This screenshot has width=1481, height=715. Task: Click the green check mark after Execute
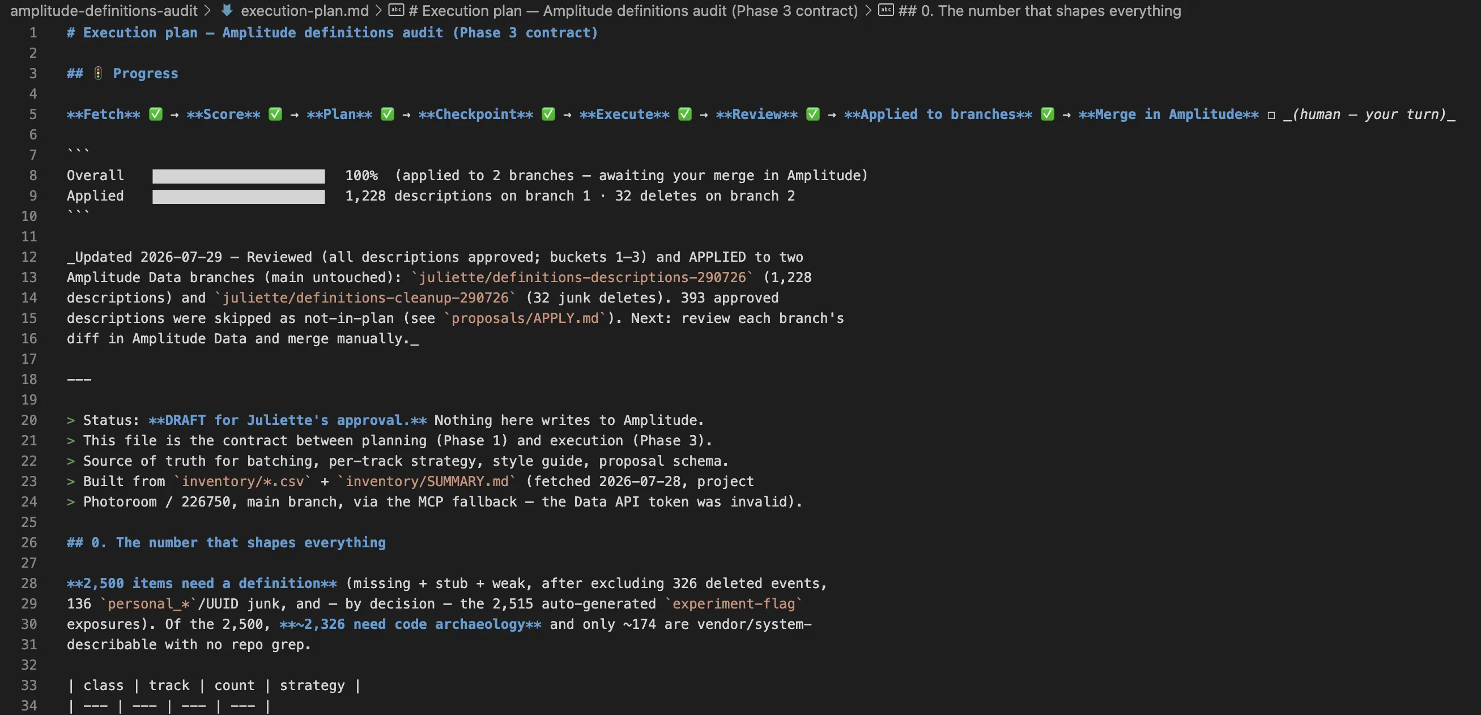pyautogui.click(x=685, y=114)
